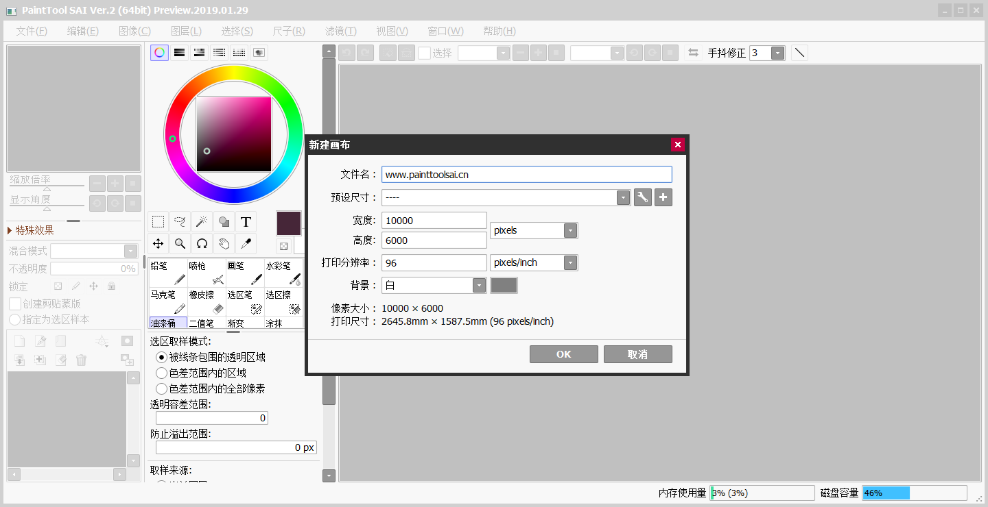Select the zoom magnifier tool

(180, 243)
